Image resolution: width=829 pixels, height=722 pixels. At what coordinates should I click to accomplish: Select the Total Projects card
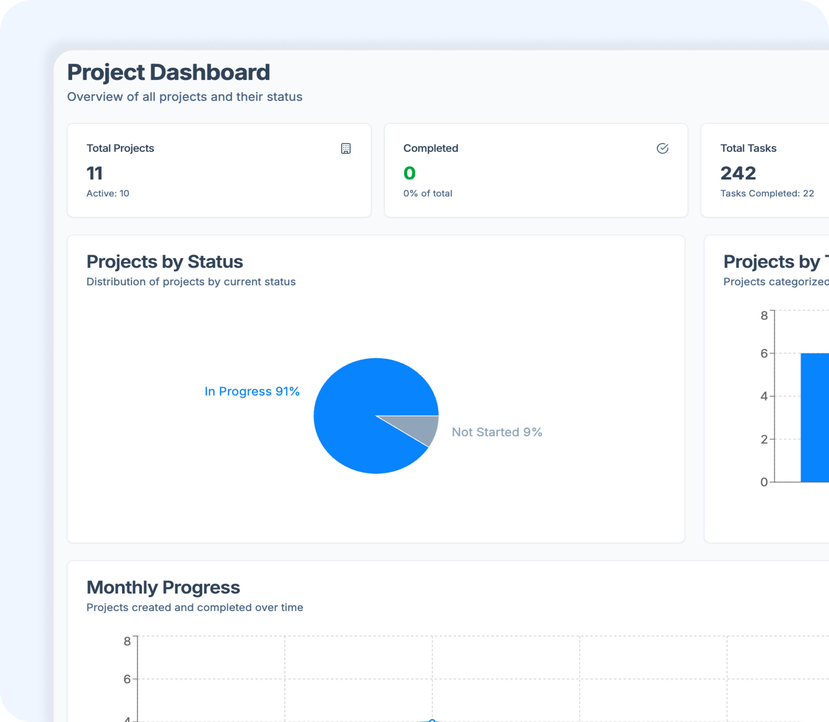point(219,170)
